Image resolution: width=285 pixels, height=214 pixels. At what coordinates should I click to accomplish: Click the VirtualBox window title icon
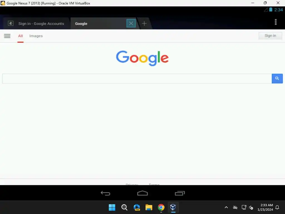pos(3,3)
